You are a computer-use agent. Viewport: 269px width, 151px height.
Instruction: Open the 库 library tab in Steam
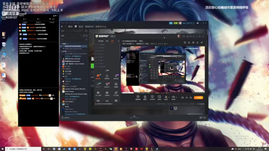coord(76,27)
